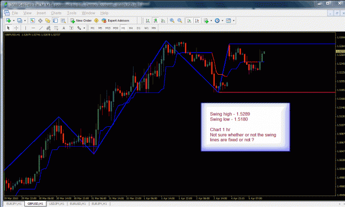
Task: Toggle chart Auto Scroll
Action: (x=189, y=20)
